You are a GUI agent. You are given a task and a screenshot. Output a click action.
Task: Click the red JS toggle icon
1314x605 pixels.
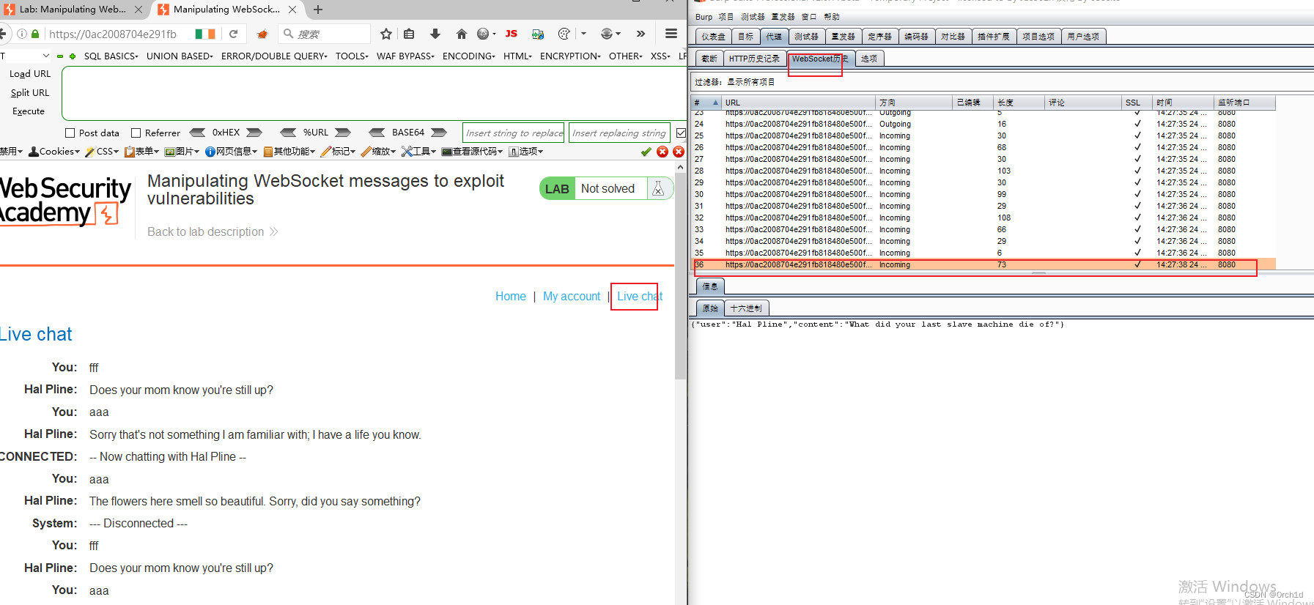tap(512, 34)
